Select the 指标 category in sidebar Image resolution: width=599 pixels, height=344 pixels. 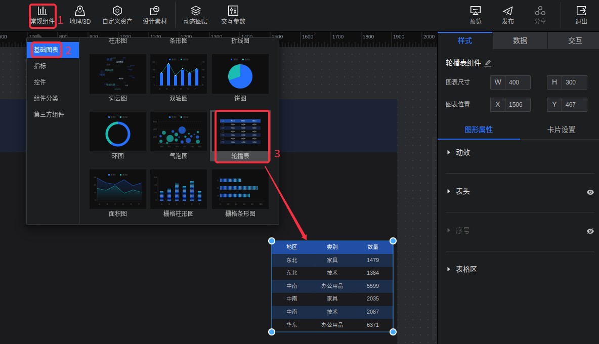[x=40, y=66]
